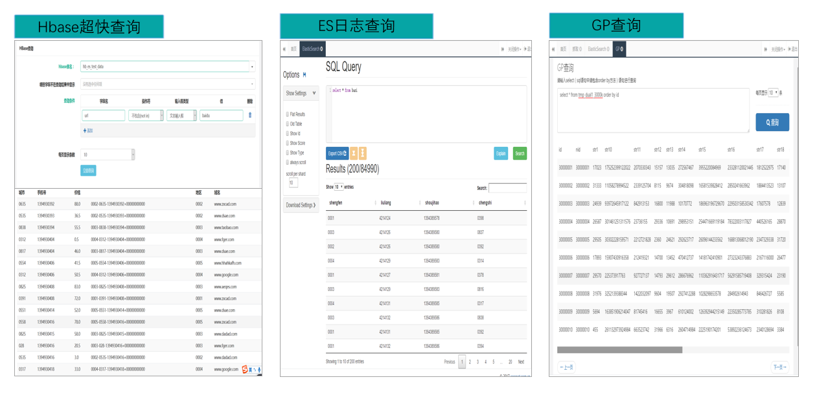The height and width of the screenshot is (397, 817).
Task: Go to page 2 of ES results
Action: (470, 362)
